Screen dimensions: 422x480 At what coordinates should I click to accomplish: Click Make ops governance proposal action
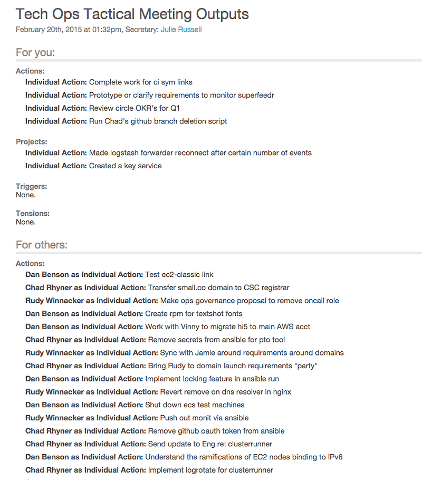click(x=182, y=301)
